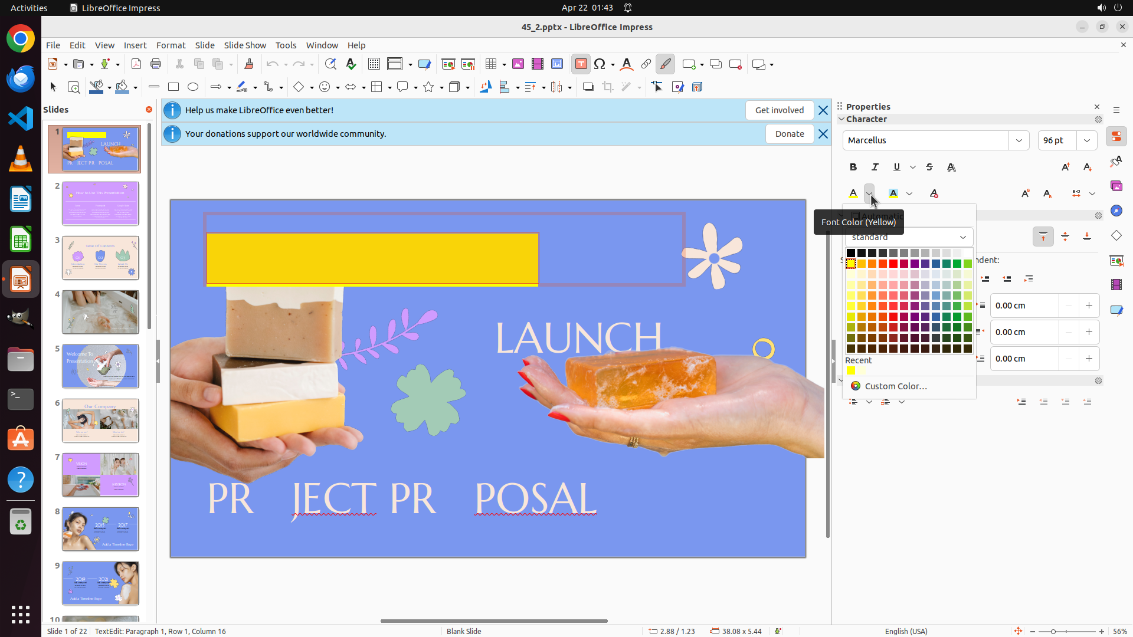The image size is (1133, 637).
Task: Expand the standard palette selector
Action: (x=962, y=237)
